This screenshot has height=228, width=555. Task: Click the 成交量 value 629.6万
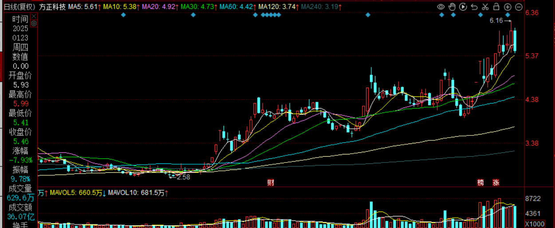pyautogui.click(x=20, y=198)
